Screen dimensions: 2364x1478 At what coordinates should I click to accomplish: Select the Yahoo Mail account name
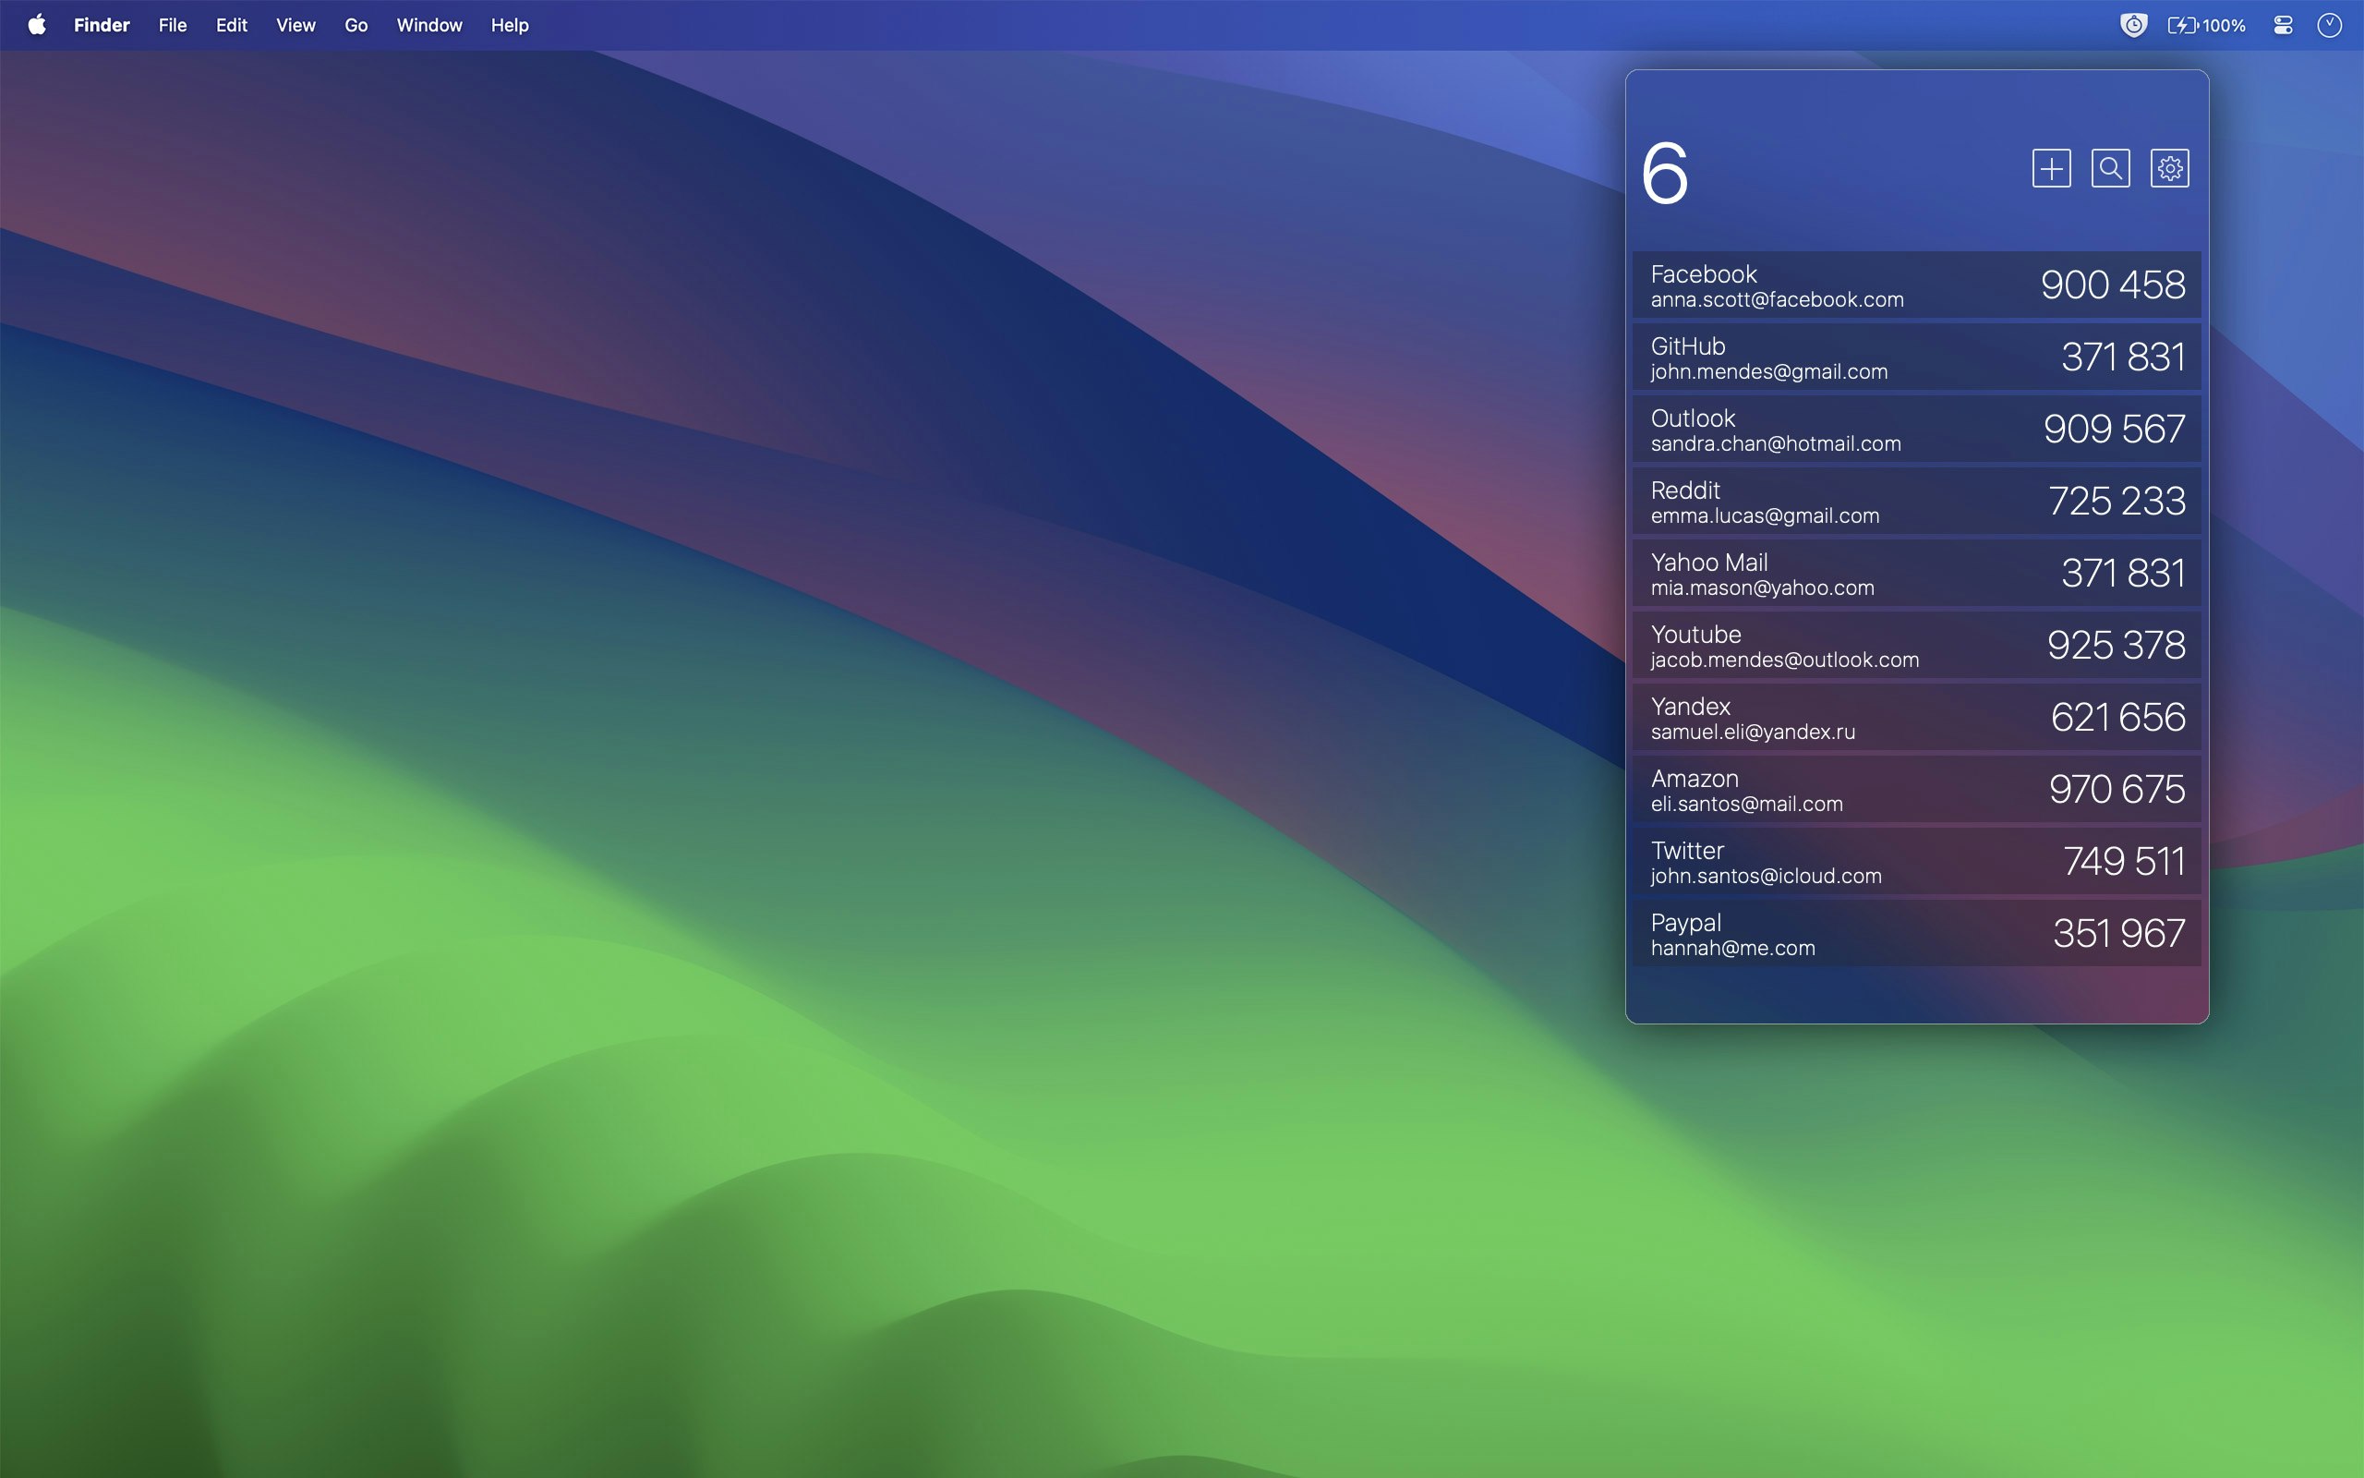pos(1708,562)
